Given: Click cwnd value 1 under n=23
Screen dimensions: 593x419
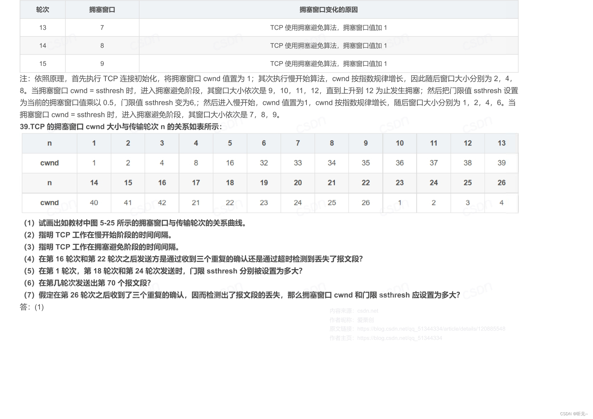Looking at the screenshot, I should click(x=400, y=203).
